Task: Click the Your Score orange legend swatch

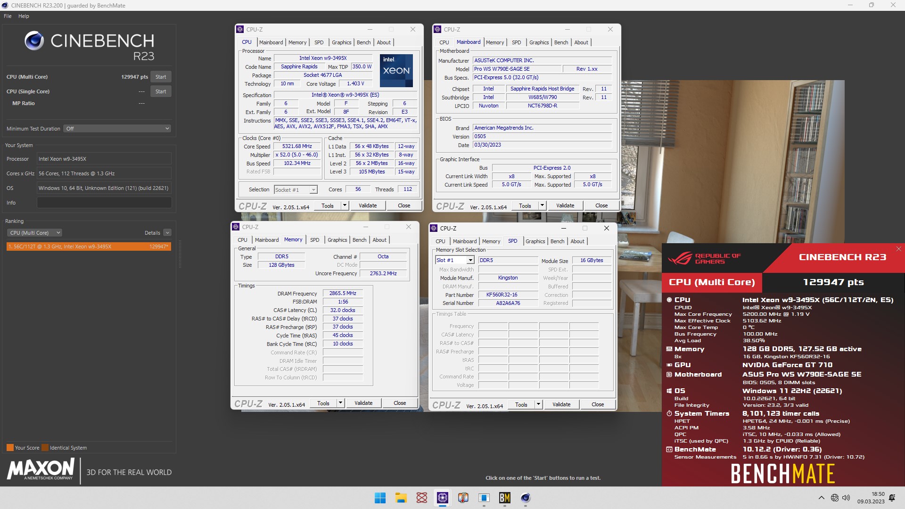Action: 10,448
